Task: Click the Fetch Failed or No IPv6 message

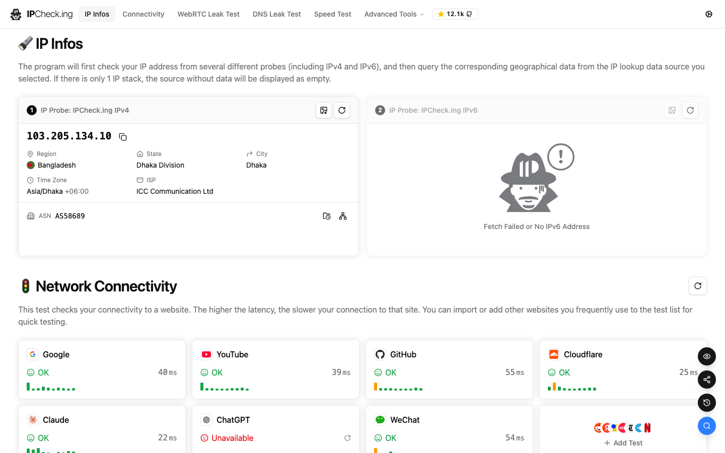Action: [x=537, y=226]
